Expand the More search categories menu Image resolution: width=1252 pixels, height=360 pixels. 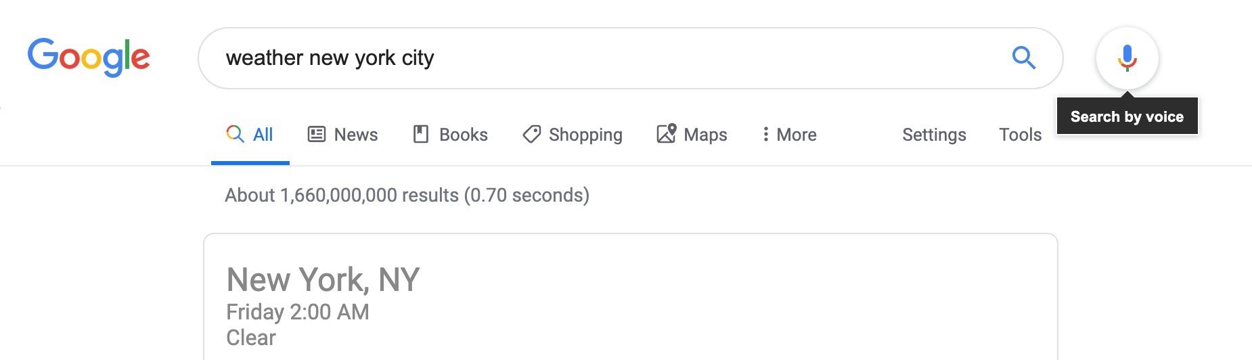pyautogui.click(x=789, y=135)
